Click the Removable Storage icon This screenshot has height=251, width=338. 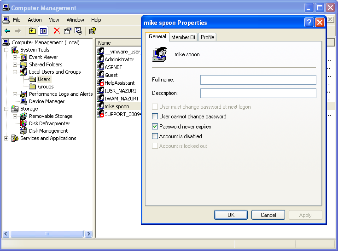(x=23, y=116)
